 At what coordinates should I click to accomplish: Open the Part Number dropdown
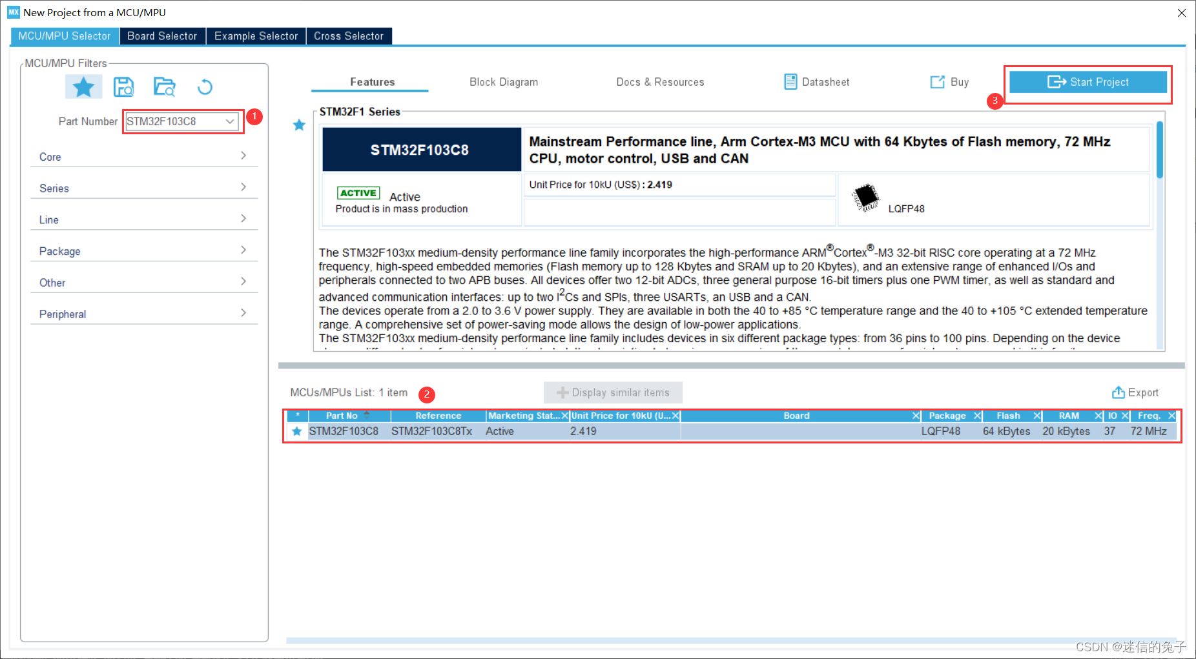point(229,121)
